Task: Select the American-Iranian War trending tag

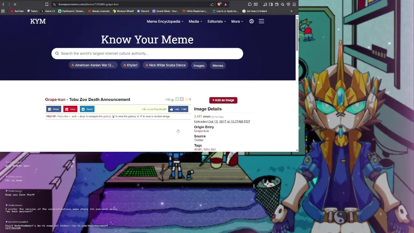Action: (x=93, y=65)
